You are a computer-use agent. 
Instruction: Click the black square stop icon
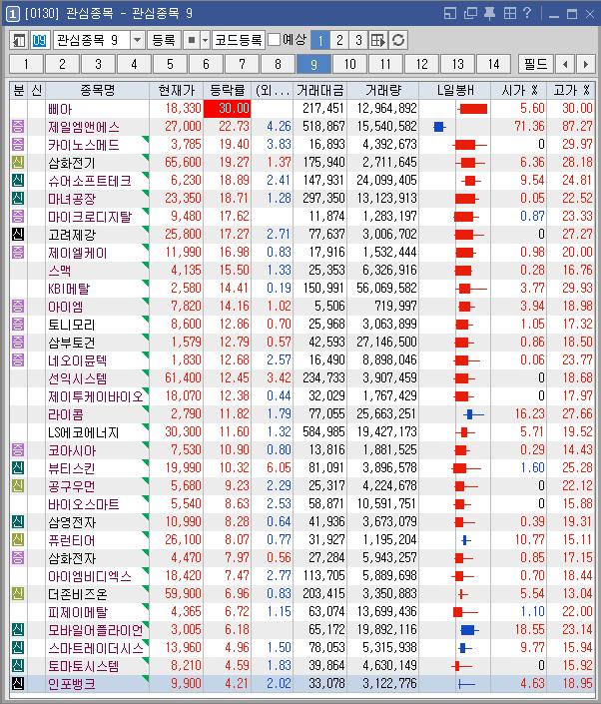click(x=192, y=40)
